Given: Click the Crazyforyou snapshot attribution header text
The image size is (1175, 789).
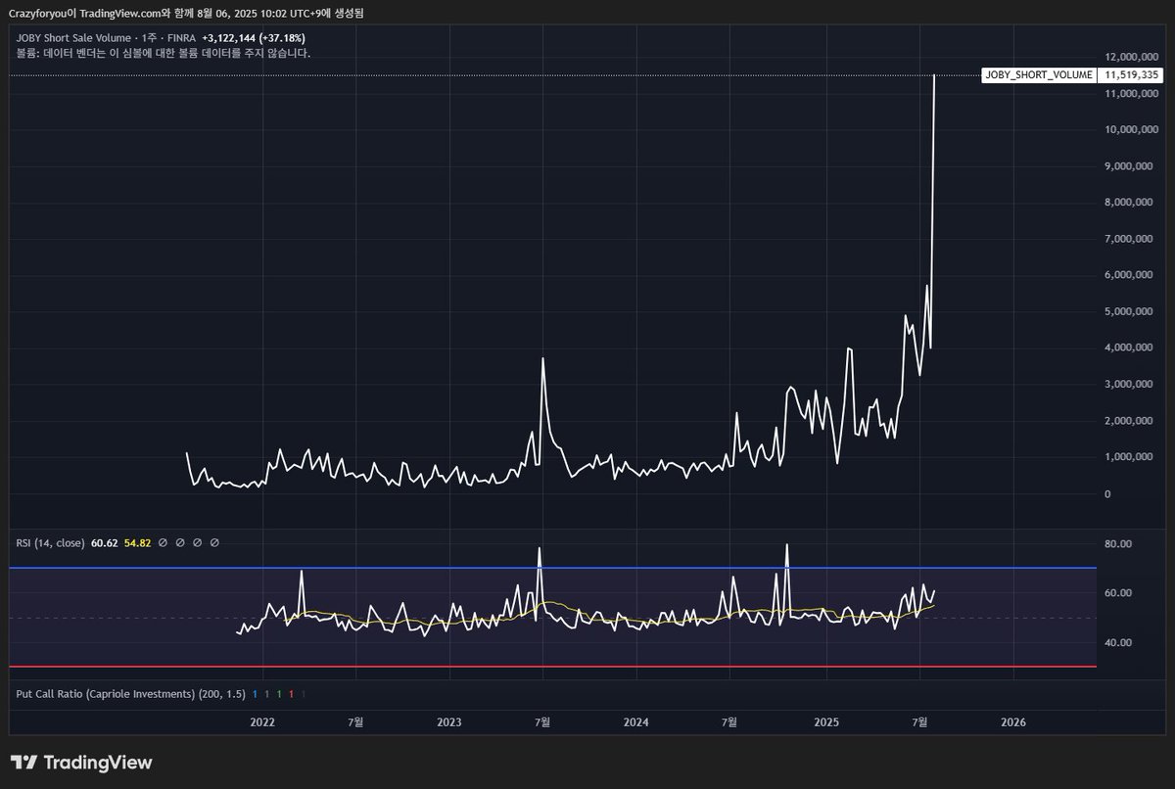Looking at the screenshot, I should 186,12.
